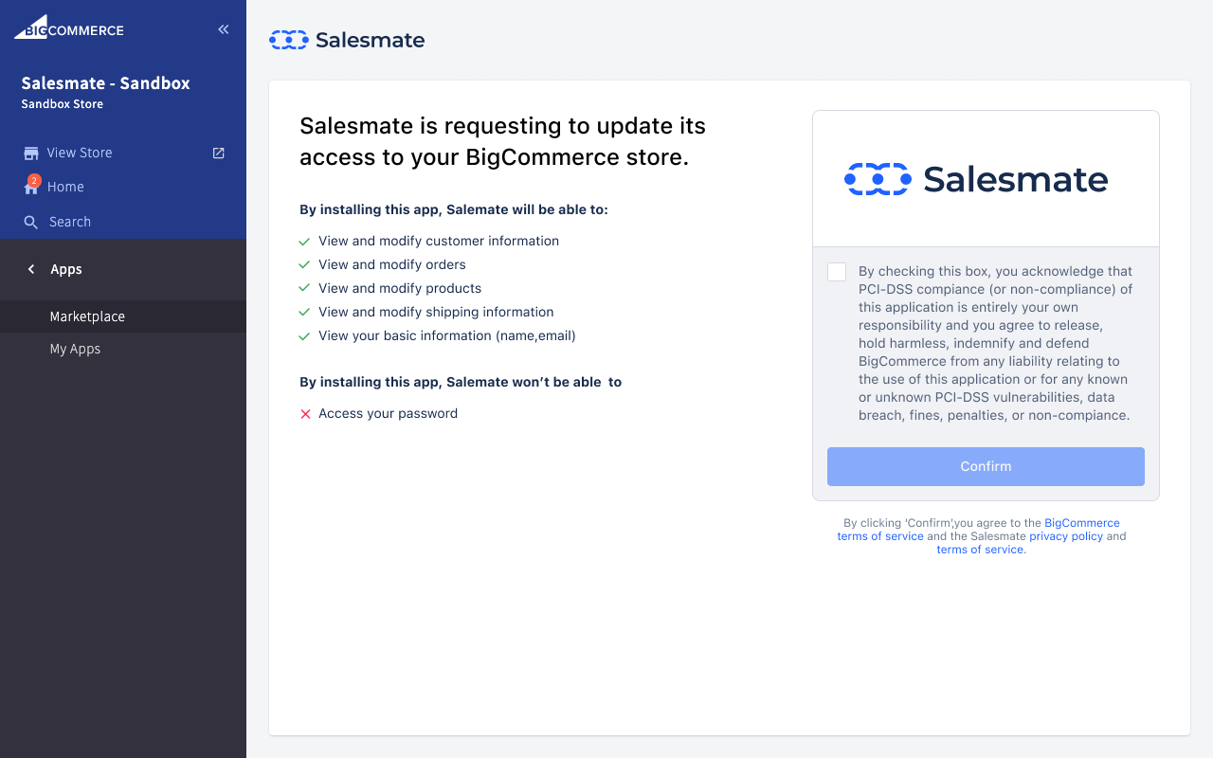Open the Salesmate privacy policy link
This screenshot has width=1213, height=758.
pyautogui.click(x=1066, y=536)
